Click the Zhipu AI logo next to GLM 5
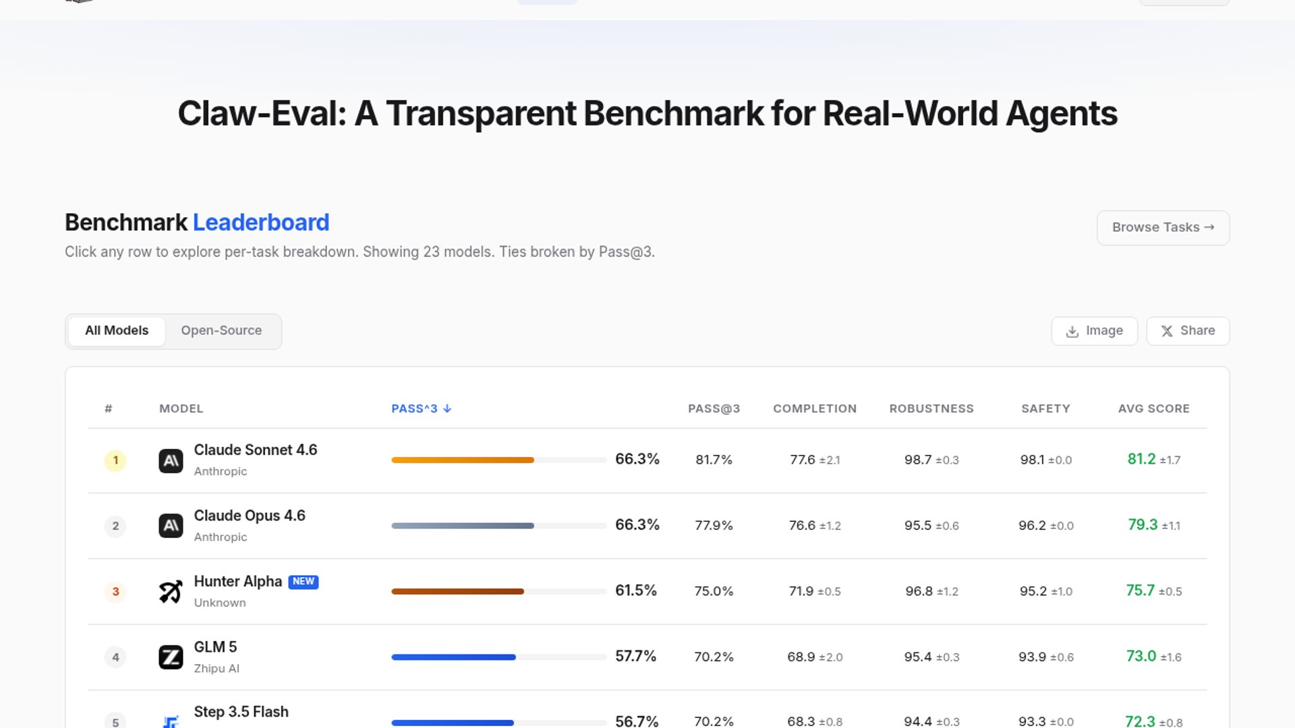The image size is (1295, 728). [171, 657]
